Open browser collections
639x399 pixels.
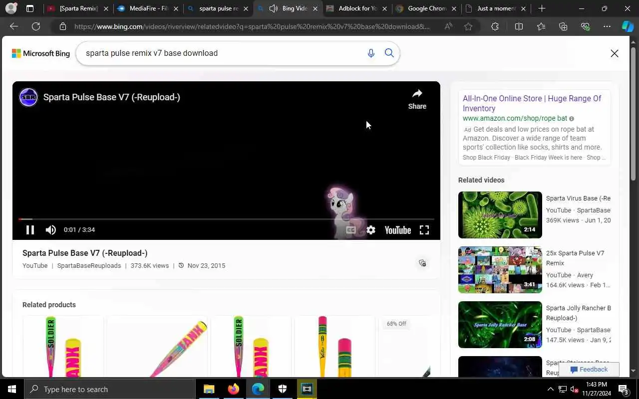(x=563, y=26)
